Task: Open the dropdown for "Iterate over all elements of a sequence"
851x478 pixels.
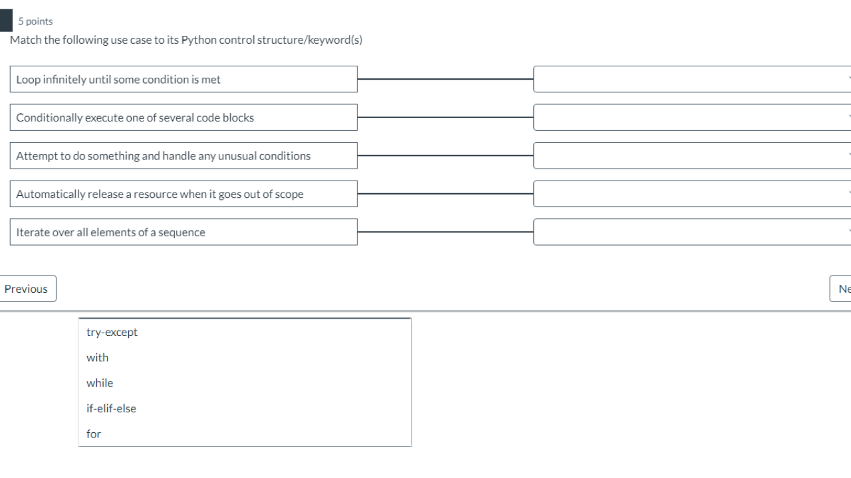Action: coord(691,232)
